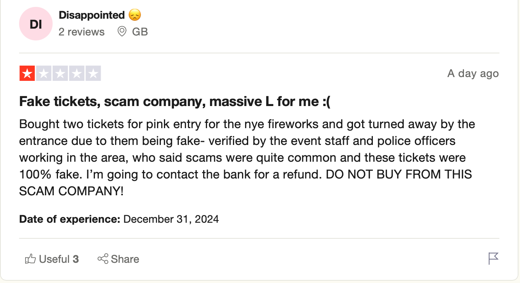Screen dimensions: 520x283
Task: Click the second grey rating star
Action: pyautogui.click(x=44, y=73)
